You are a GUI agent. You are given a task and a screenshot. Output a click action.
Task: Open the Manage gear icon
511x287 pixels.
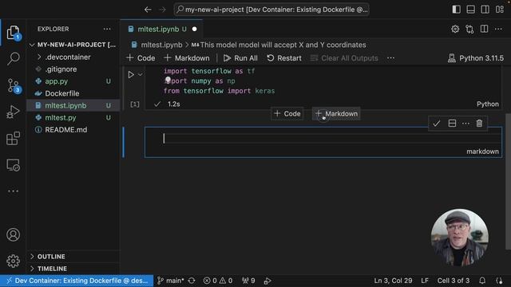click(x=13, y=261)
